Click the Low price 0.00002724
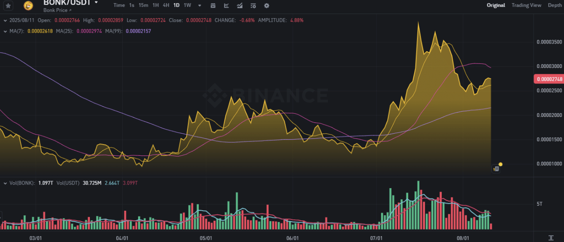The width and height of the screenshot is (564, 242). 153,20
